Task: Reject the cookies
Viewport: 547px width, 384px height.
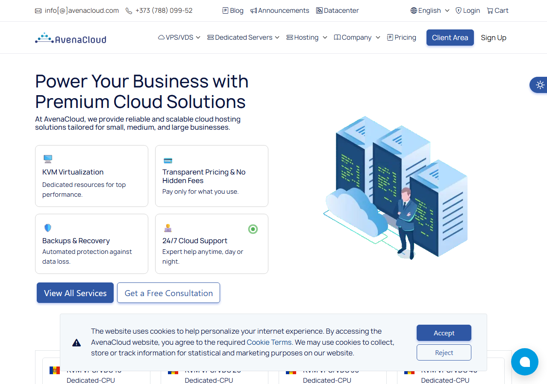Action: (x=444, y=352)
